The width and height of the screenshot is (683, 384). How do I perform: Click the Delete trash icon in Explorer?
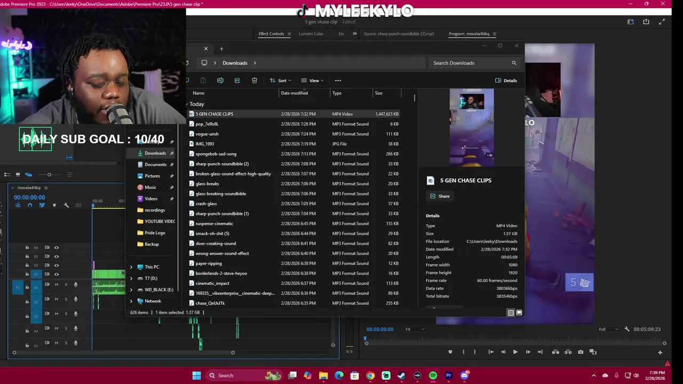coord(254,81)
